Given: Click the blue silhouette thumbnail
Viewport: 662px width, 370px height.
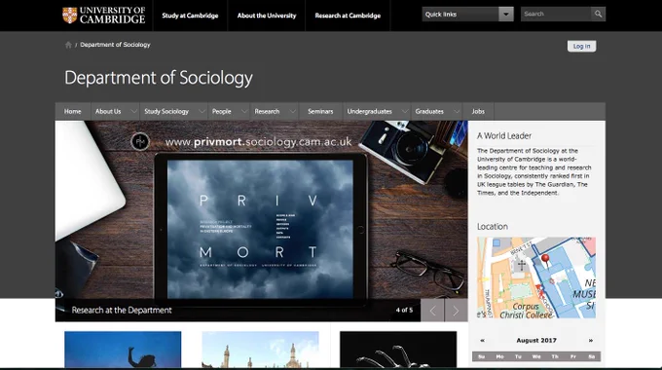Looking at the screenshot, I should 123,350.
